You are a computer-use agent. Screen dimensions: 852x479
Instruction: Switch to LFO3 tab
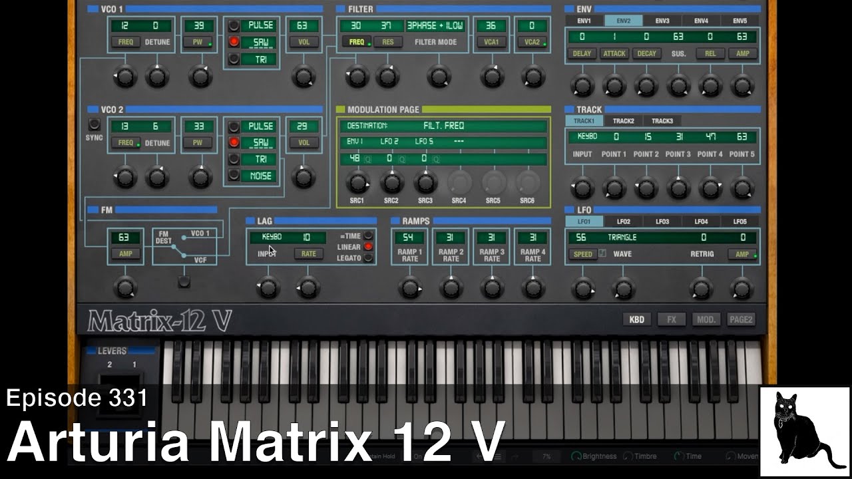[x=662, y=222]
